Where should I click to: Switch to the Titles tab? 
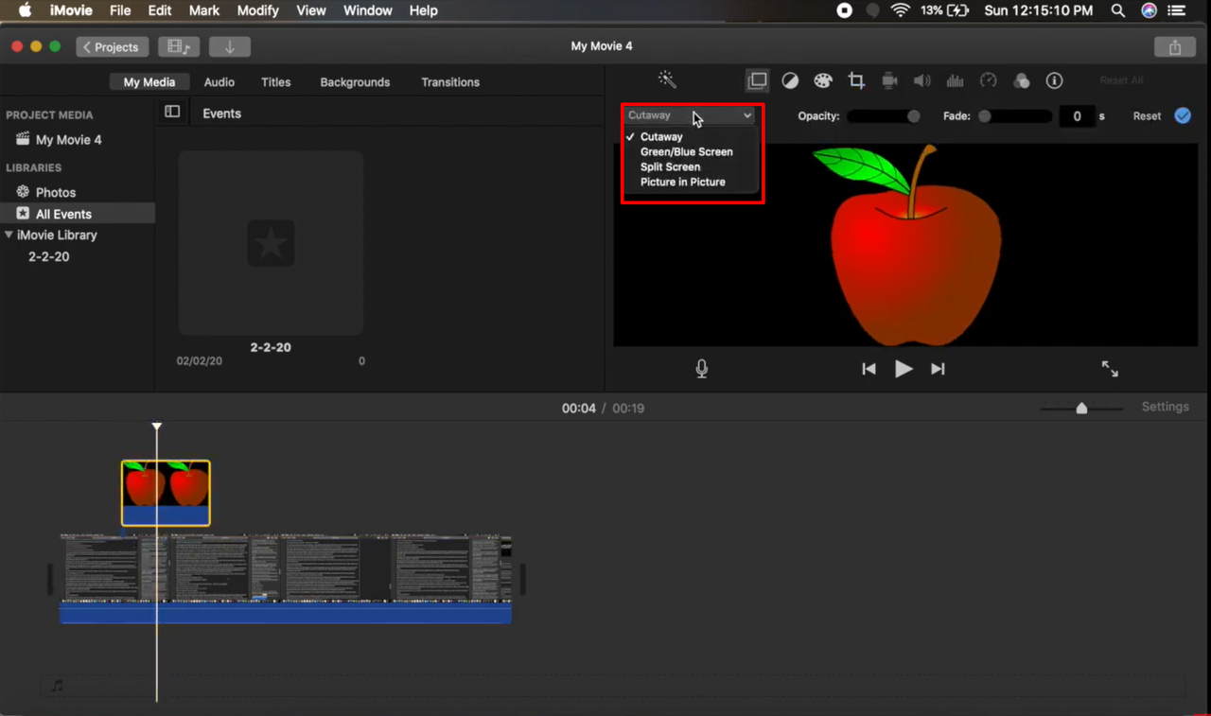click(275, 82)
